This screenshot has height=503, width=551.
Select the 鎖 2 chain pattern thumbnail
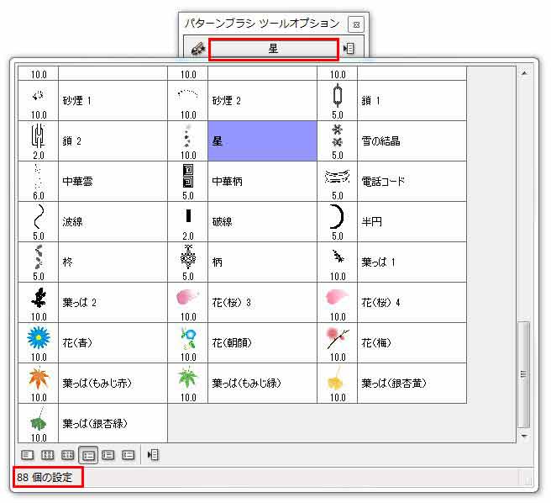click(x=38, y=136)
